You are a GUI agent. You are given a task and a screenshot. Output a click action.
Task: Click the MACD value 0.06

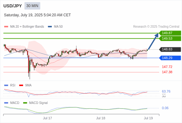(x=165, y=108)
